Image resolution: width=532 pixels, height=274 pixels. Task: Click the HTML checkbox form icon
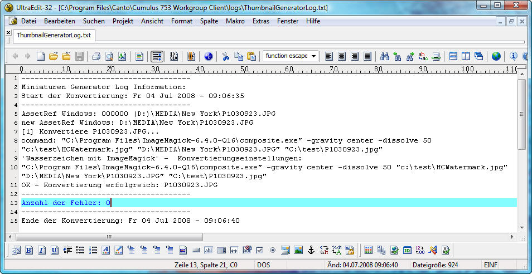point(259,250)
